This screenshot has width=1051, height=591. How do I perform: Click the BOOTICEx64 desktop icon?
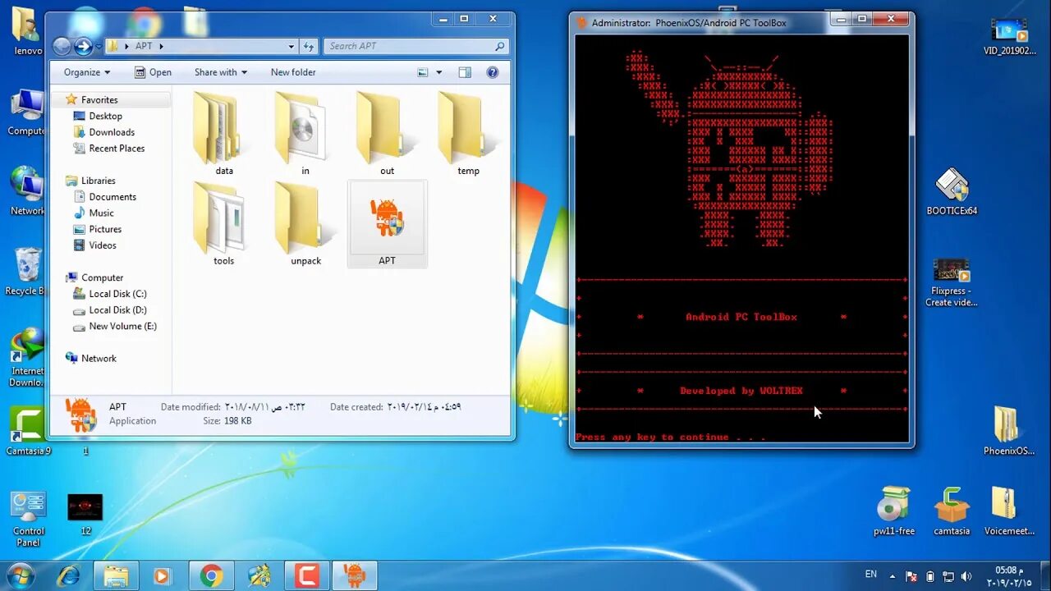(952, 191)
